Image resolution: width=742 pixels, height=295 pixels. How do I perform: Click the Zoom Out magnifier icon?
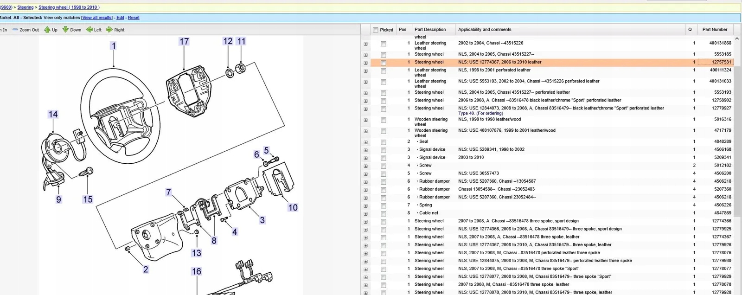click(15, 30)
